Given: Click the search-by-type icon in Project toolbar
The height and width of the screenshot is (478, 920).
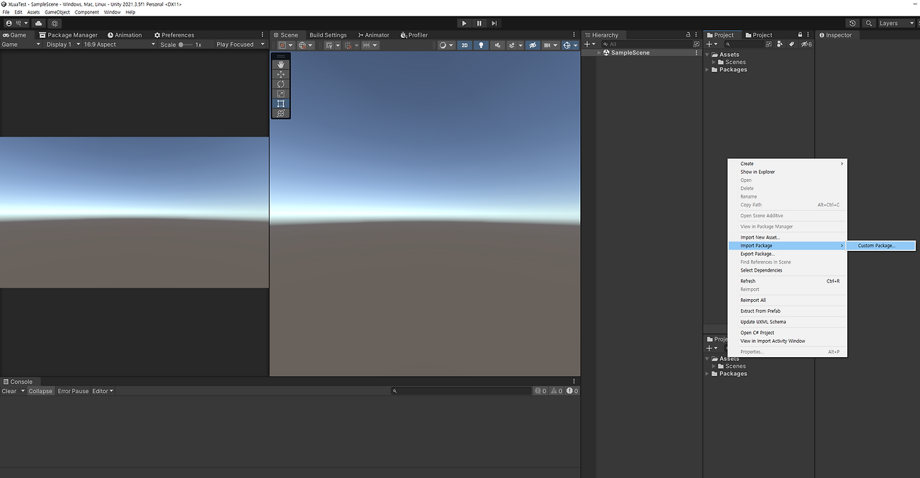Looking at the screenshot, I should pos(779,44).
